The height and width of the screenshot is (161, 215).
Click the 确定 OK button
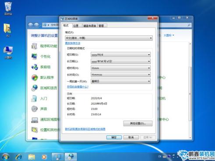coord(114,137)
